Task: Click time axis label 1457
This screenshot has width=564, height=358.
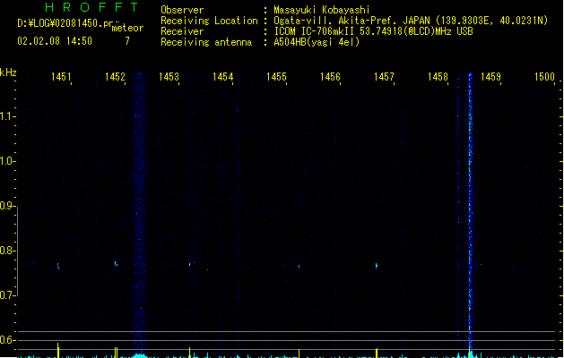Action: click(384, 77)
